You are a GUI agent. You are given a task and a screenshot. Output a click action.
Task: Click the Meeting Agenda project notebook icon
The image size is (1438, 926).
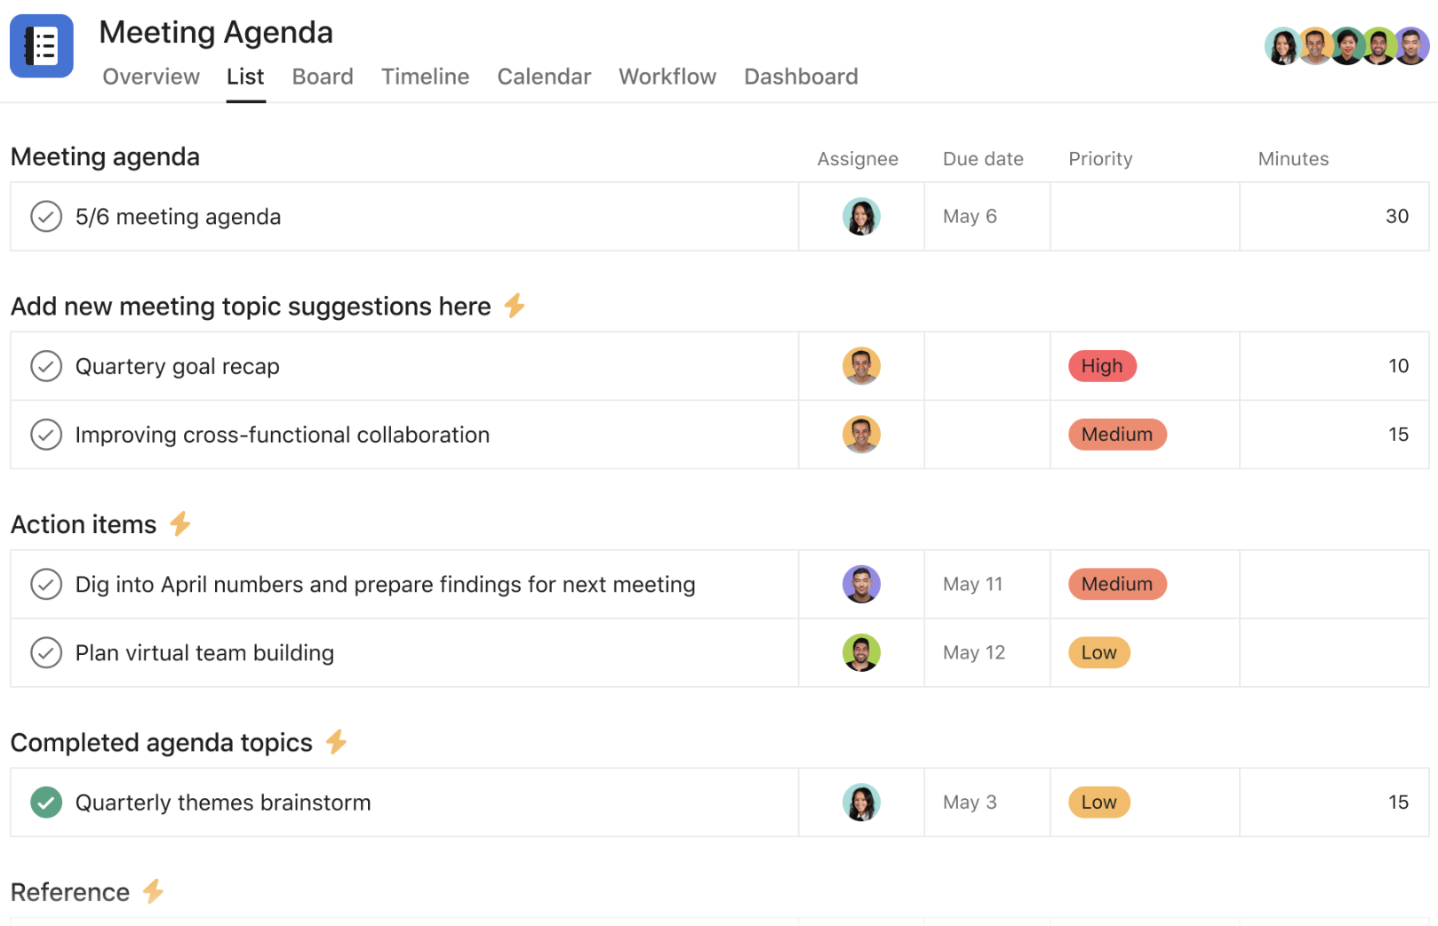point(42,46)
